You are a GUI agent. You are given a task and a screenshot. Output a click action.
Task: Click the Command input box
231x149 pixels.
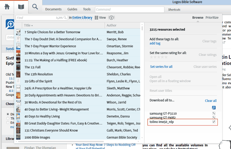pos(130,10)
